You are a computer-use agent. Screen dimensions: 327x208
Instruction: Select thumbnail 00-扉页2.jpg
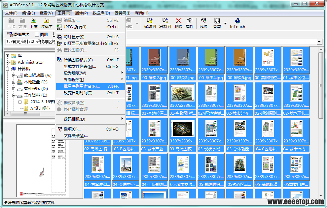tap(154, 63)
